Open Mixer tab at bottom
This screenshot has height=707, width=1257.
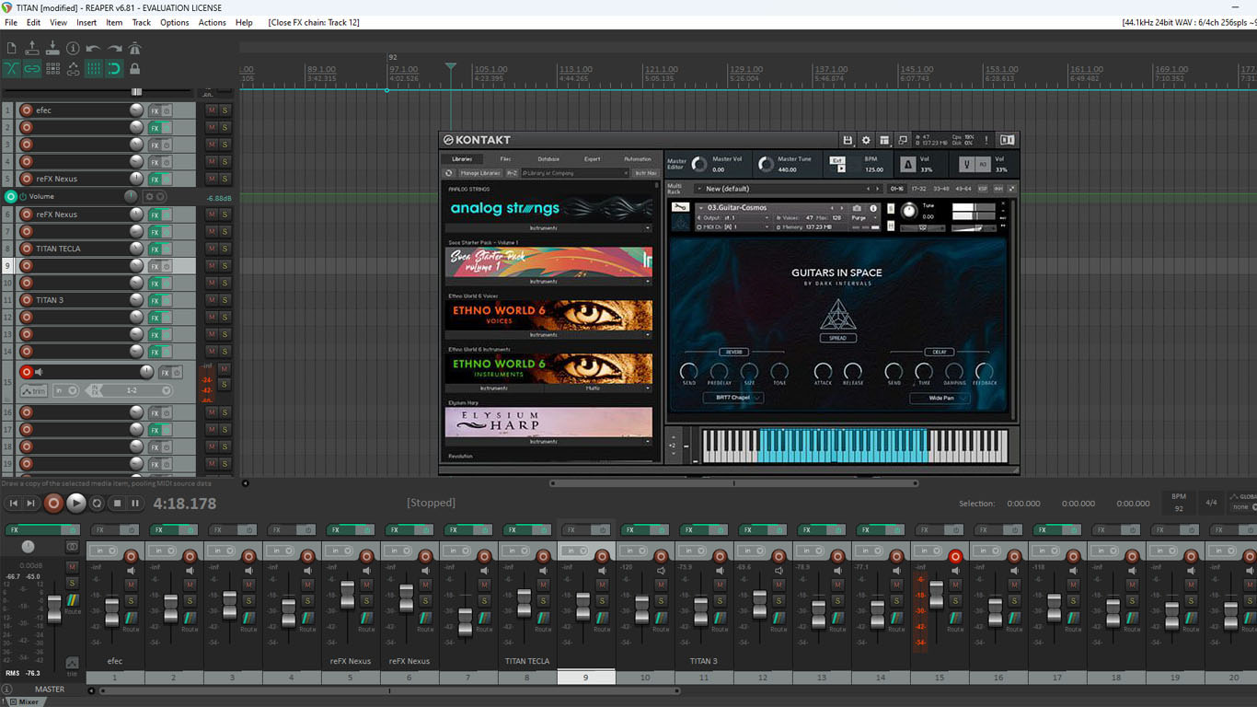(x=24, y=701)
